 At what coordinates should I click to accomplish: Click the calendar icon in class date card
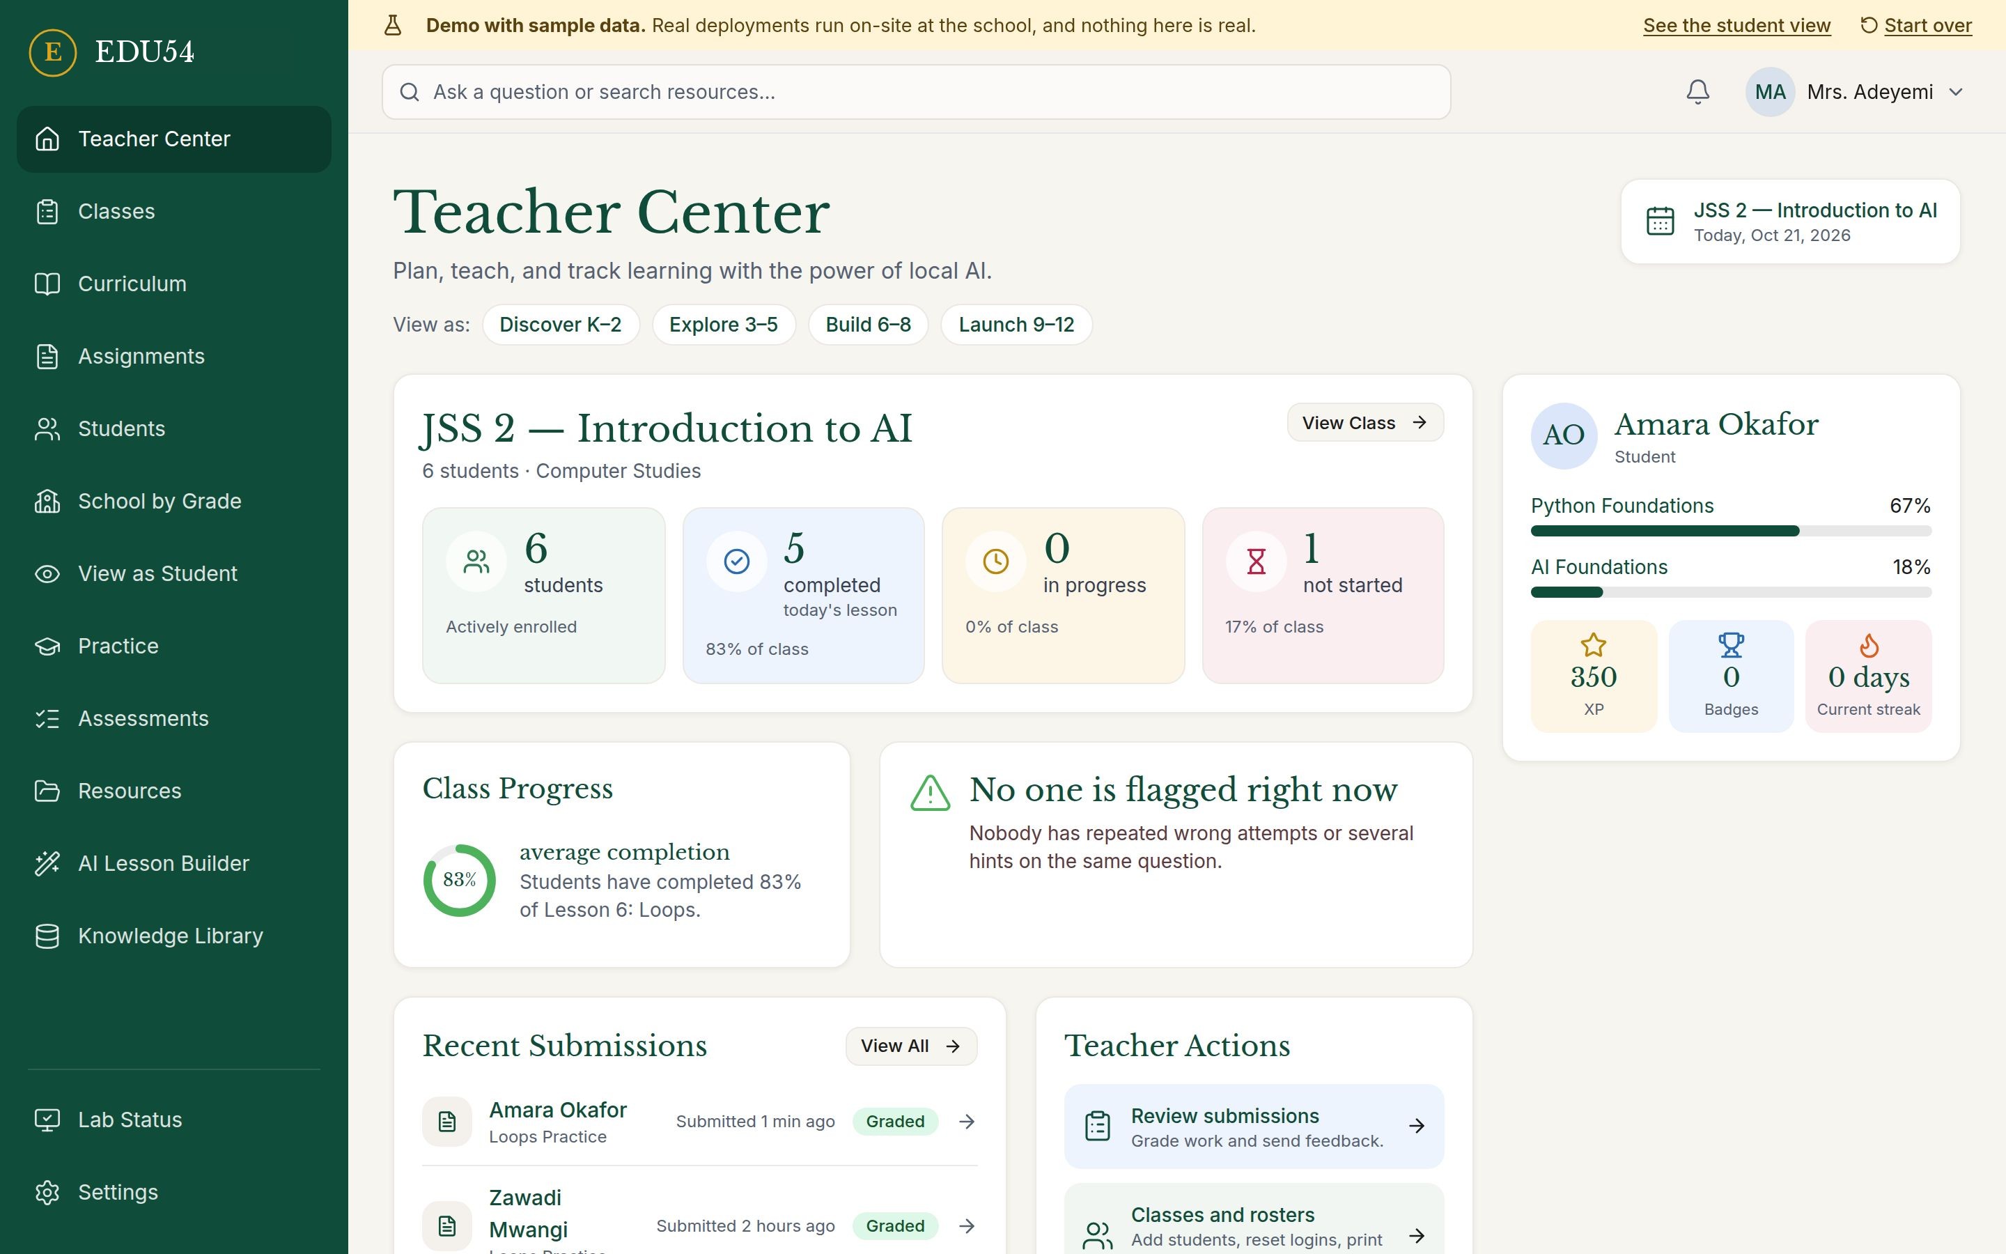click(x=1661, y=222)
